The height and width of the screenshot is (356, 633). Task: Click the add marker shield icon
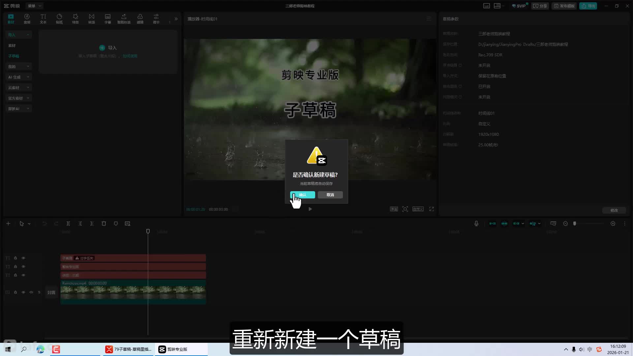pyautogui.click(x=116, y=223)
